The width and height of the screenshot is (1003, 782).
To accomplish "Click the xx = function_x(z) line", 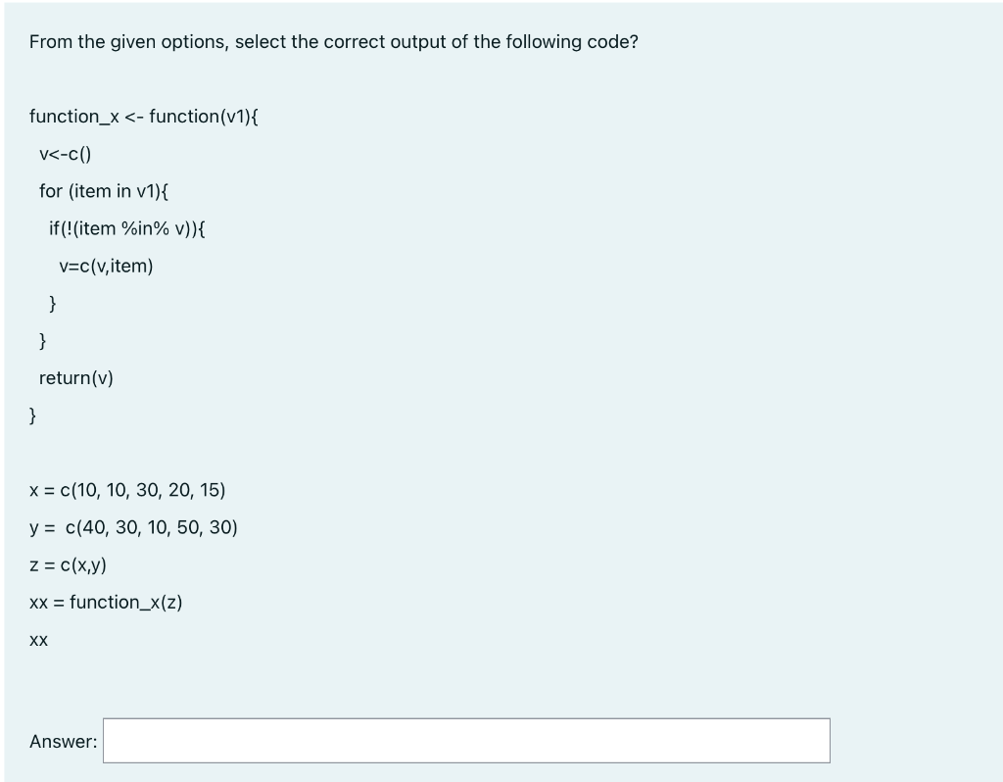I will pyautogui.click(x=107, y=601).
